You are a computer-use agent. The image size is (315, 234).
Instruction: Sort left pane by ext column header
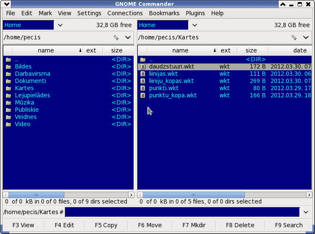(x=93, y=50)
